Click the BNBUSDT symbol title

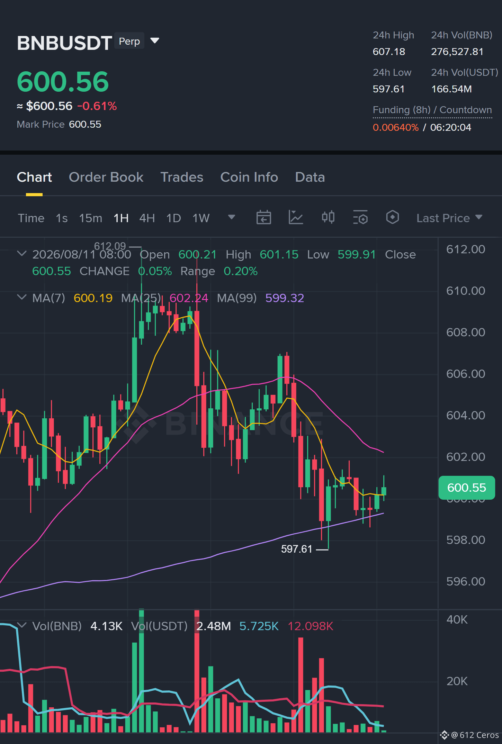(64, 43)
